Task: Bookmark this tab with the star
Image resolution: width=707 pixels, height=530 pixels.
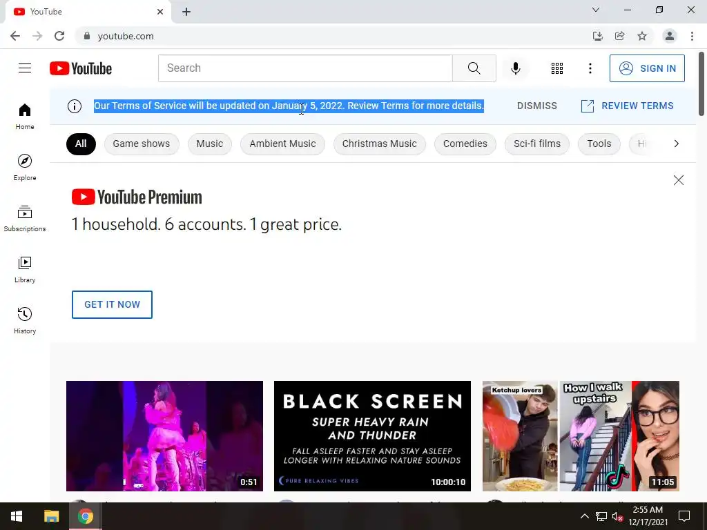Action: [641, 36]
